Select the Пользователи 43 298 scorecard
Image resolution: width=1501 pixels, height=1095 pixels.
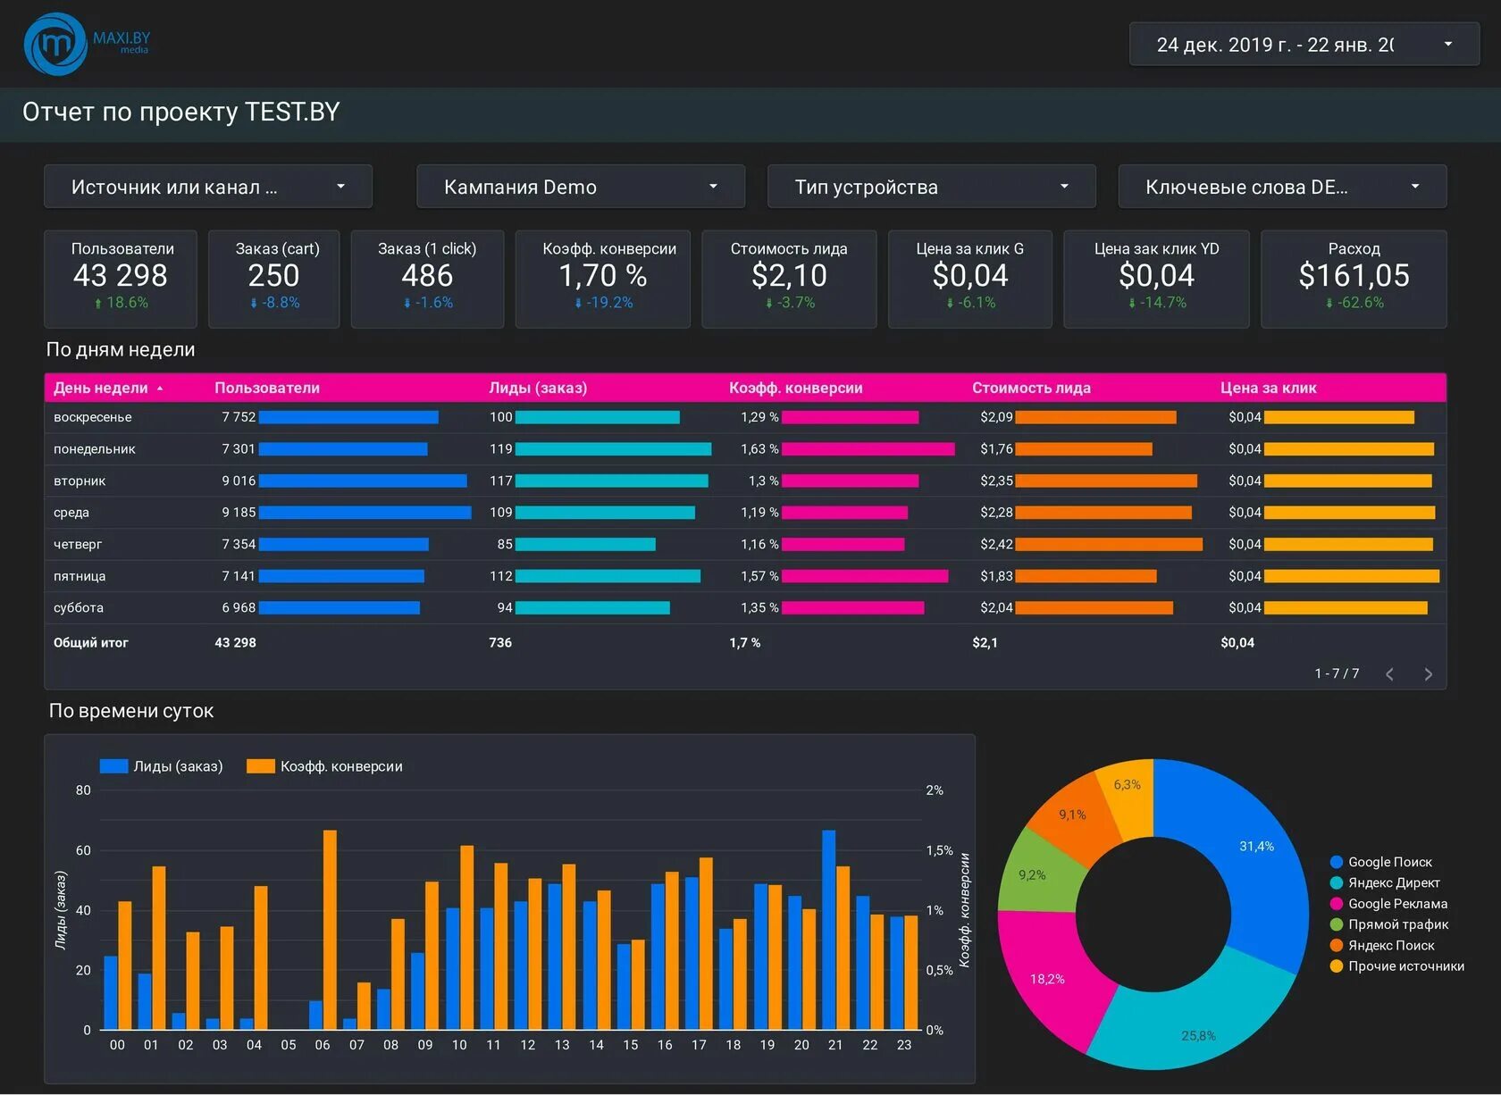[x=121, y=279]
